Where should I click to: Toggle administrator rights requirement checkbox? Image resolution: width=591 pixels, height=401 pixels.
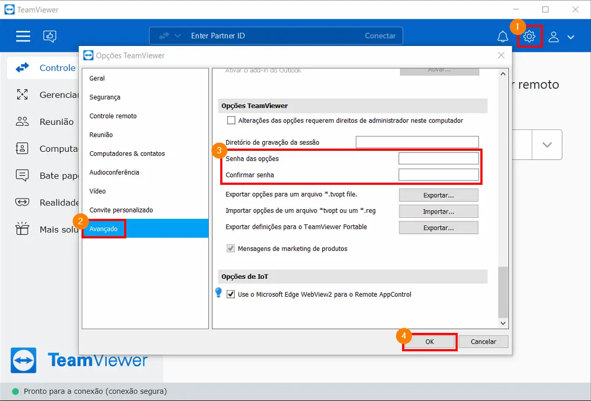(x=231, y=121)
